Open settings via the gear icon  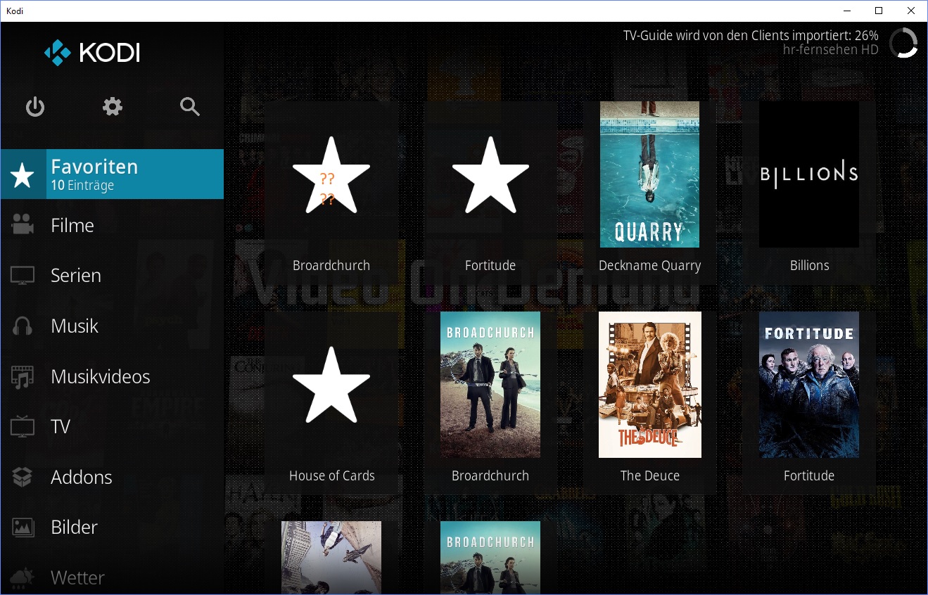click(113, 107)
